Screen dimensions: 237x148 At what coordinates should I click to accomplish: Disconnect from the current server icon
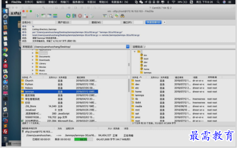tap(86, 16)
